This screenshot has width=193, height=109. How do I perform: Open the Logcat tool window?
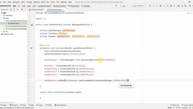click(39, 105)
